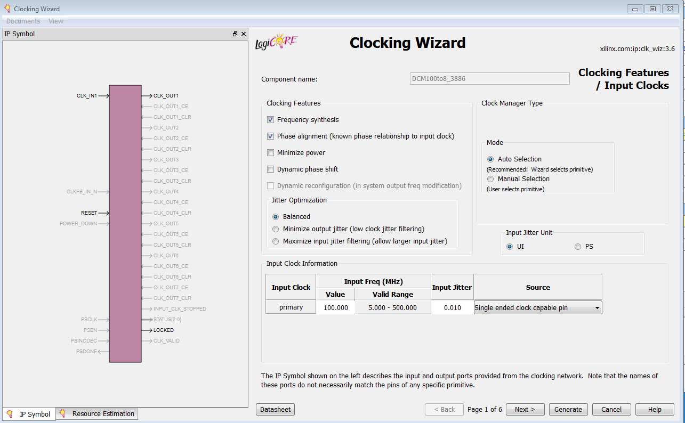Viewport: 685px width, 423px height.
Task: Select PS input jitter unit
Action: pos(578,247)
